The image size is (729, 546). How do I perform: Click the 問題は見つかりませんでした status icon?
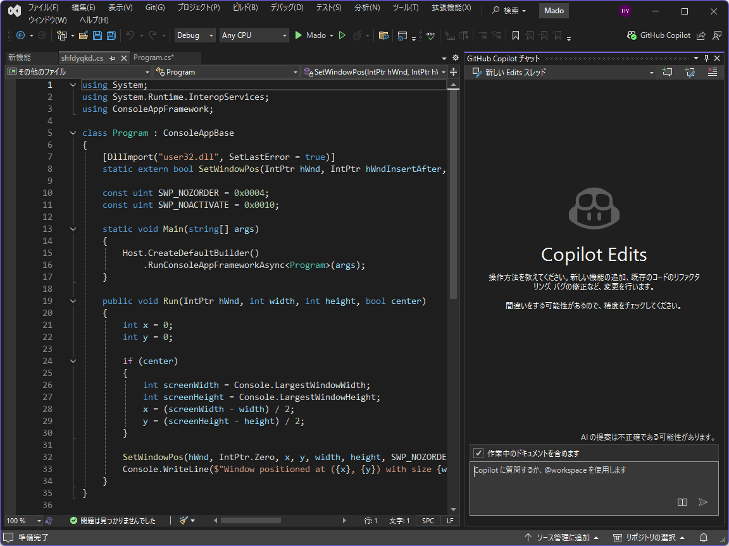[72, 520]
